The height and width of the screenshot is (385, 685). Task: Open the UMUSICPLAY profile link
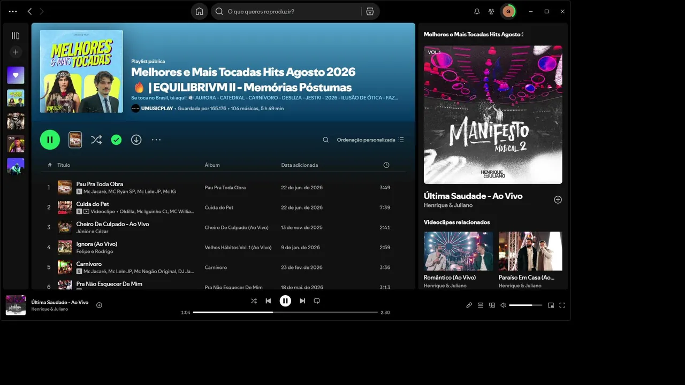pyautogui.click(x=157, y=109)
